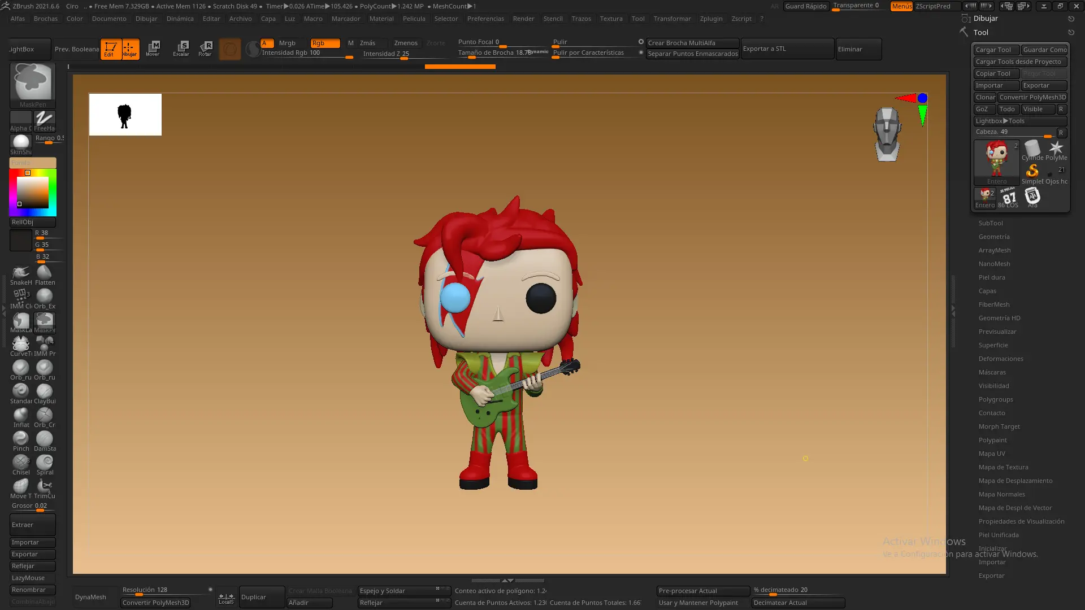The height and width of the screenshot is (610, 1085).
Task: Select the Inflat brush
Action: point(21,417)
